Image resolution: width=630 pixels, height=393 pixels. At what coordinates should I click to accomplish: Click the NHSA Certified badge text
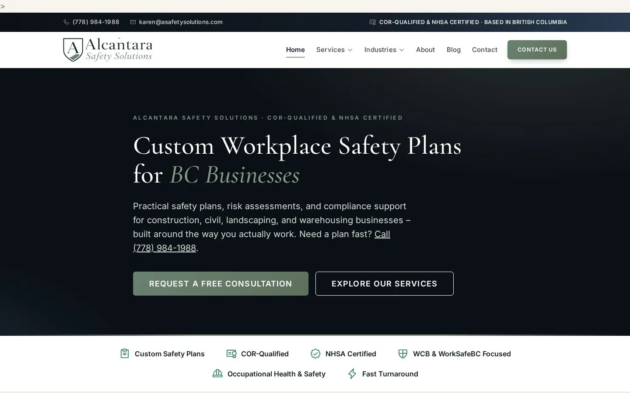pos(351,354)
